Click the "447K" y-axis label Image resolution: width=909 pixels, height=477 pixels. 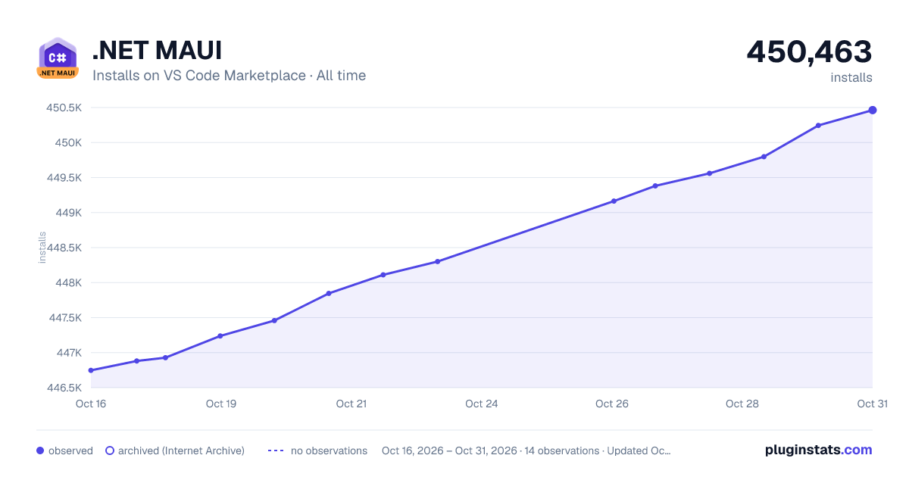click(68, 353)
